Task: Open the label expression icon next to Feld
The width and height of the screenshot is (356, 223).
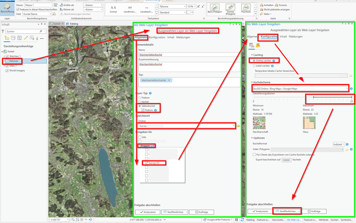Action: tap(54, 14)
